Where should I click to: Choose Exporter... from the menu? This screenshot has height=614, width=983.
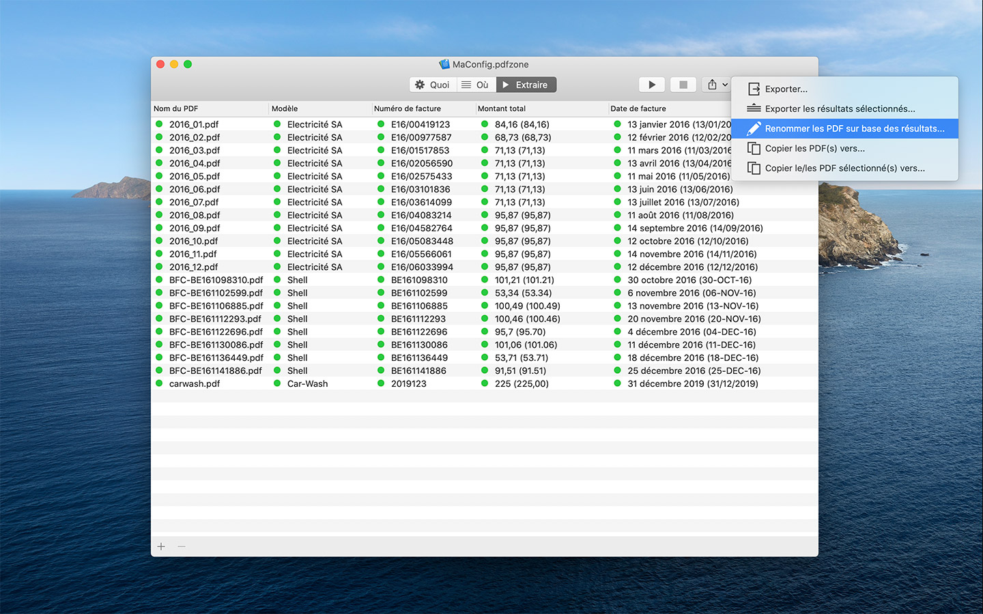tap(786, 89)
